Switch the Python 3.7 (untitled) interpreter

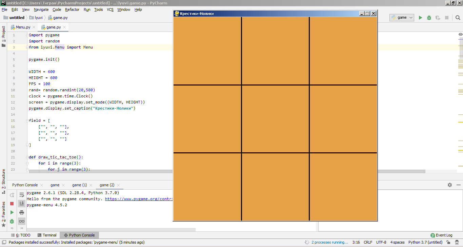point(425,242)
